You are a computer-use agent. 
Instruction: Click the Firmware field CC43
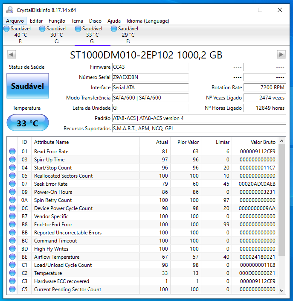pyautogui.click(x=150, y=67)
